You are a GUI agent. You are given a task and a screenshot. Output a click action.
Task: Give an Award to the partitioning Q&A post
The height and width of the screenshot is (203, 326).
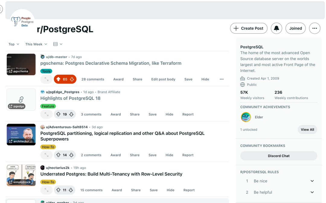point(116,155)
